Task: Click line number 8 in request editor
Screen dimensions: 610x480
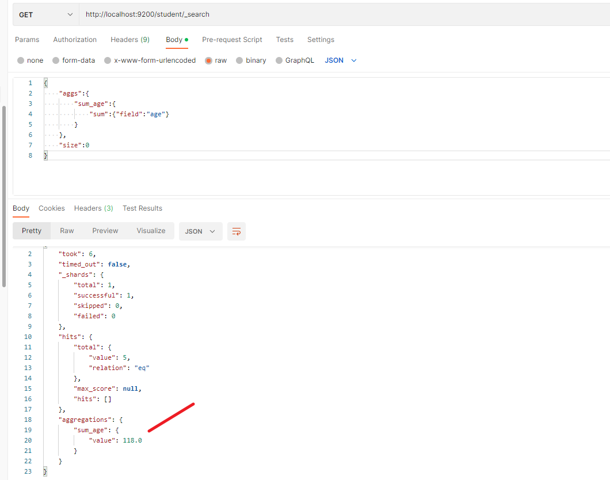Action: [30, 155]
